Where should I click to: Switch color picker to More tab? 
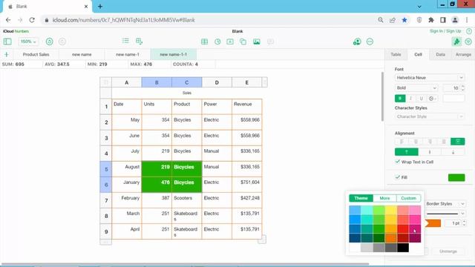[x=384, y=198]
